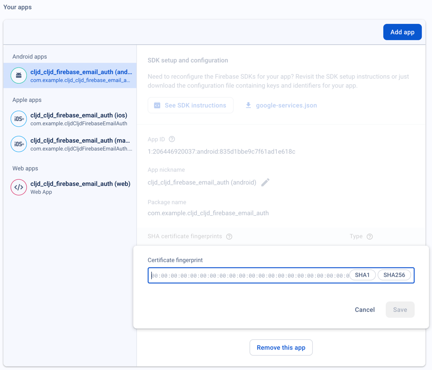Click the Remove this app button

pyautogui.click(x=281, y=347)
